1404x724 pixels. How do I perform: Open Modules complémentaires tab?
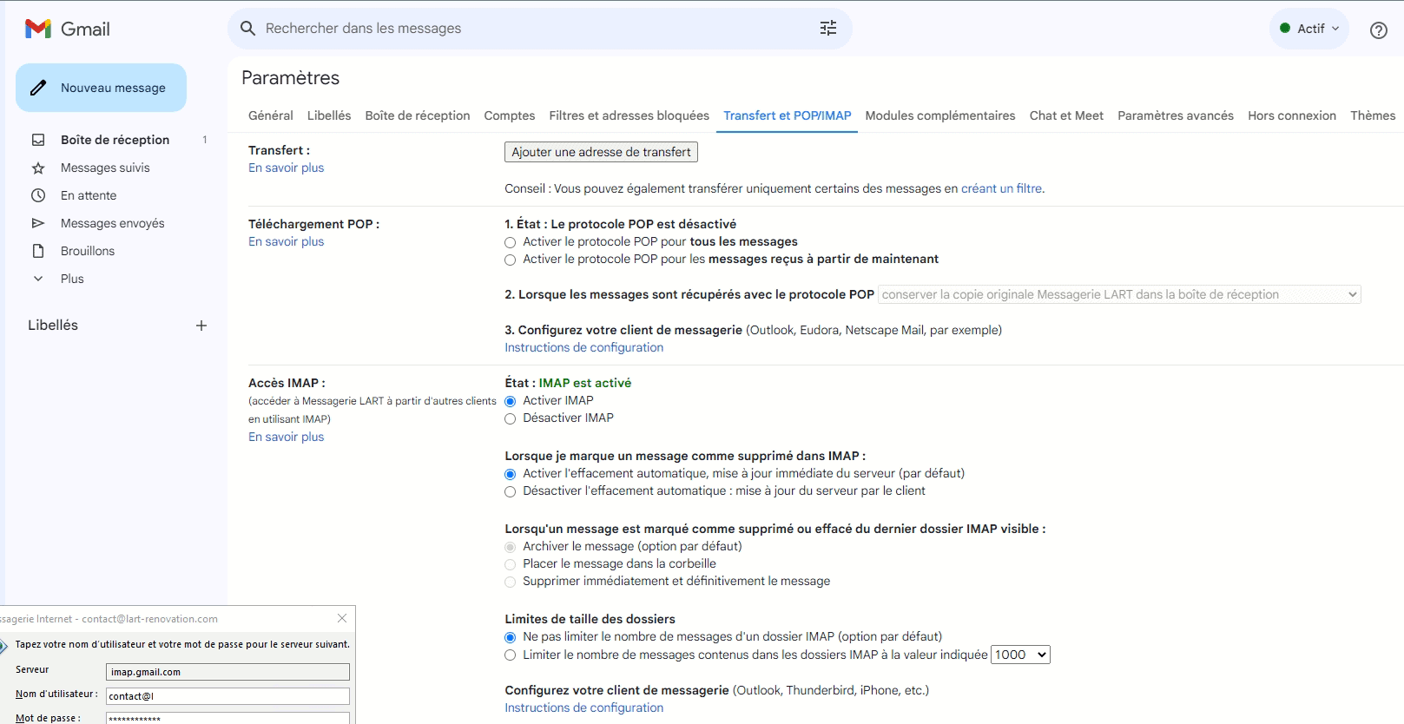[940, 115]
